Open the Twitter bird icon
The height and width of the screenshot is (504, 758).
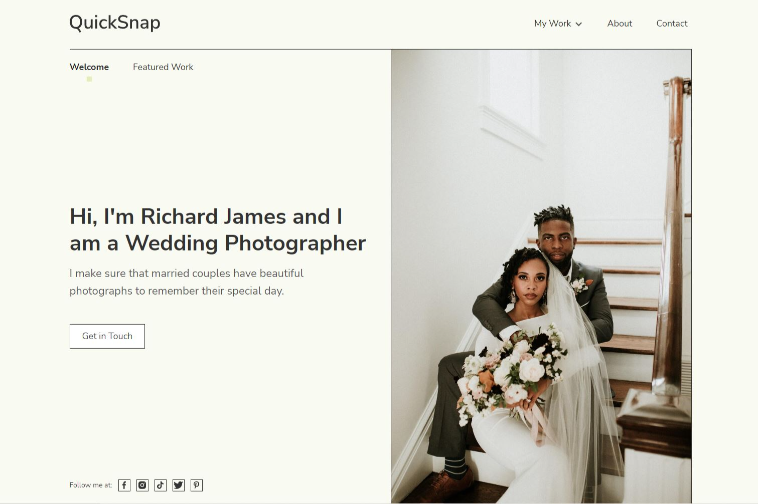click(x=179, y=485)
